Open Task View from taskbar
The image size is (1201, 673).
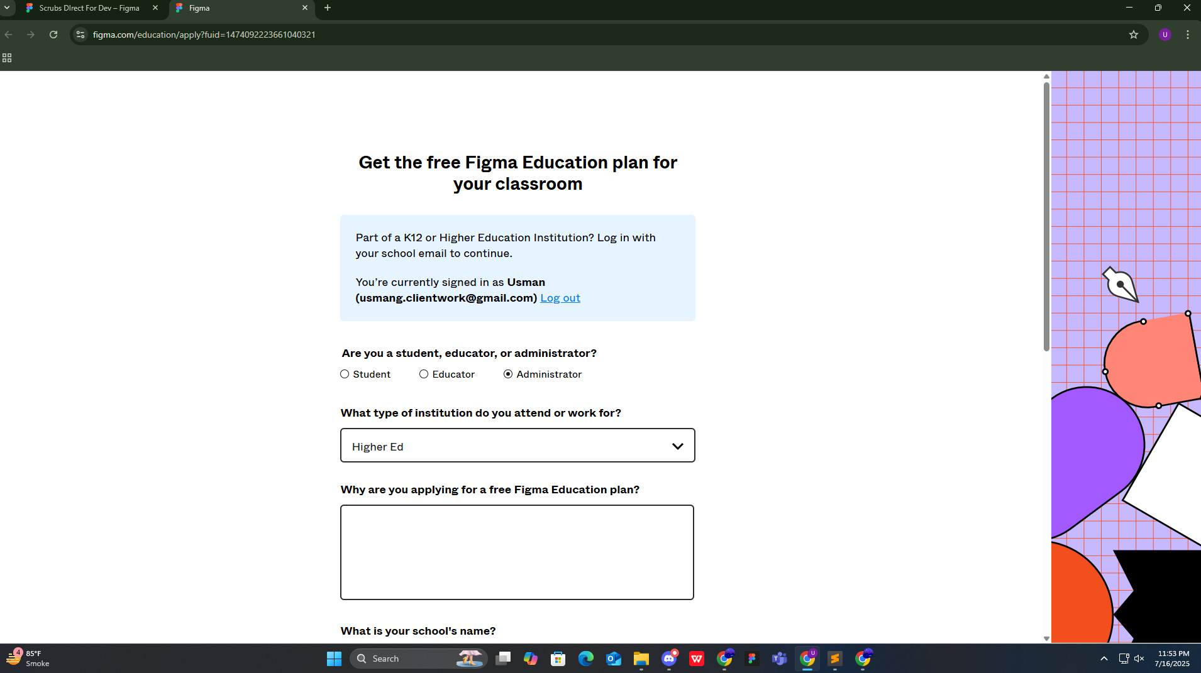(x=503, y=659)
